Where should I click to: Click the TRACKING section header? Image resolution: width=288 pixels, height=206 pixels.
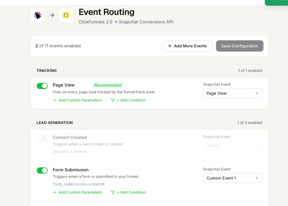(x=47, y=70)
